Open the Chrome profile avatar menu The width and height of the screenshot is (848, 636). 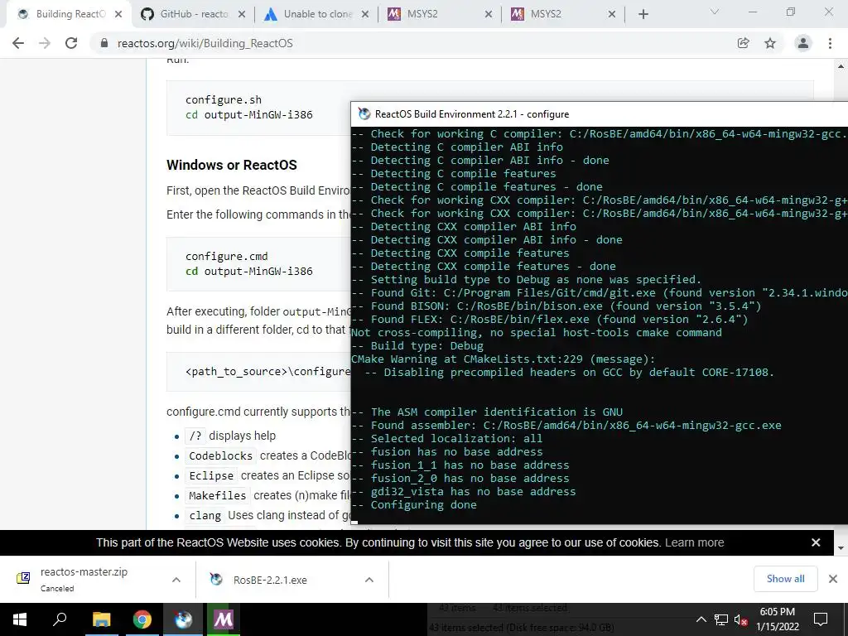[803, 43]
